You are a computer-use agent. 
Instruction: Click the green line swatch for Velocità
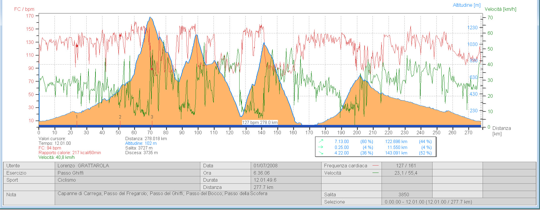[375, 173]
